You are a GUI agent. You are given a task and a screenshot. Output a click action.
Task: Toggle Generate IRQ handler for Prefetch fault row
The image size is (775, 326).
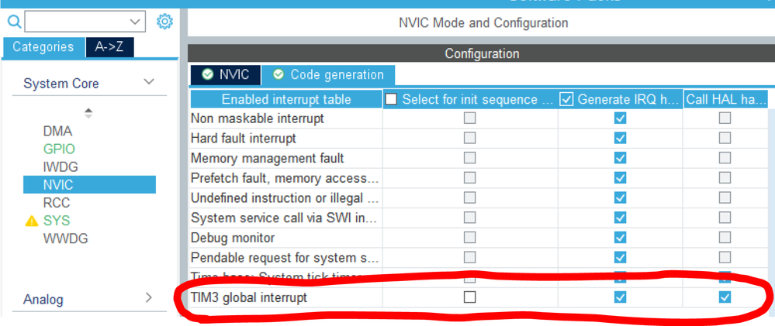point(620,177)
